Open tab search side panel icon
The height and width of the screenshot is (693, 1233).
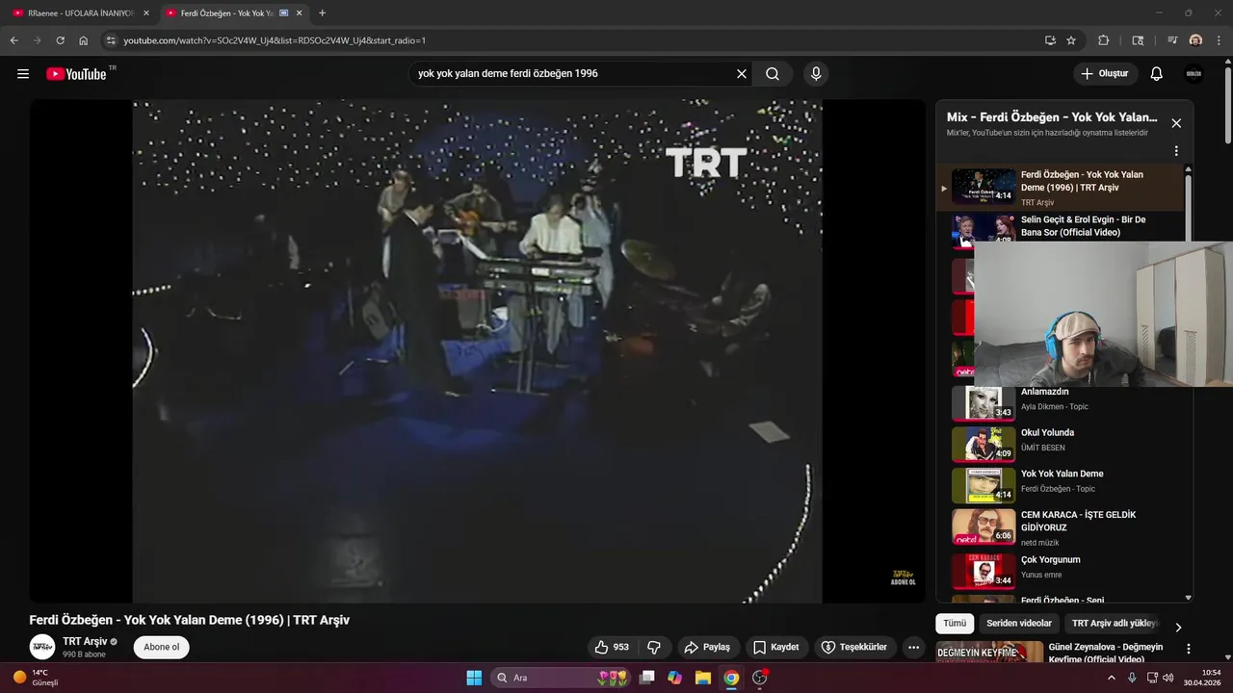click(1138, 40)
